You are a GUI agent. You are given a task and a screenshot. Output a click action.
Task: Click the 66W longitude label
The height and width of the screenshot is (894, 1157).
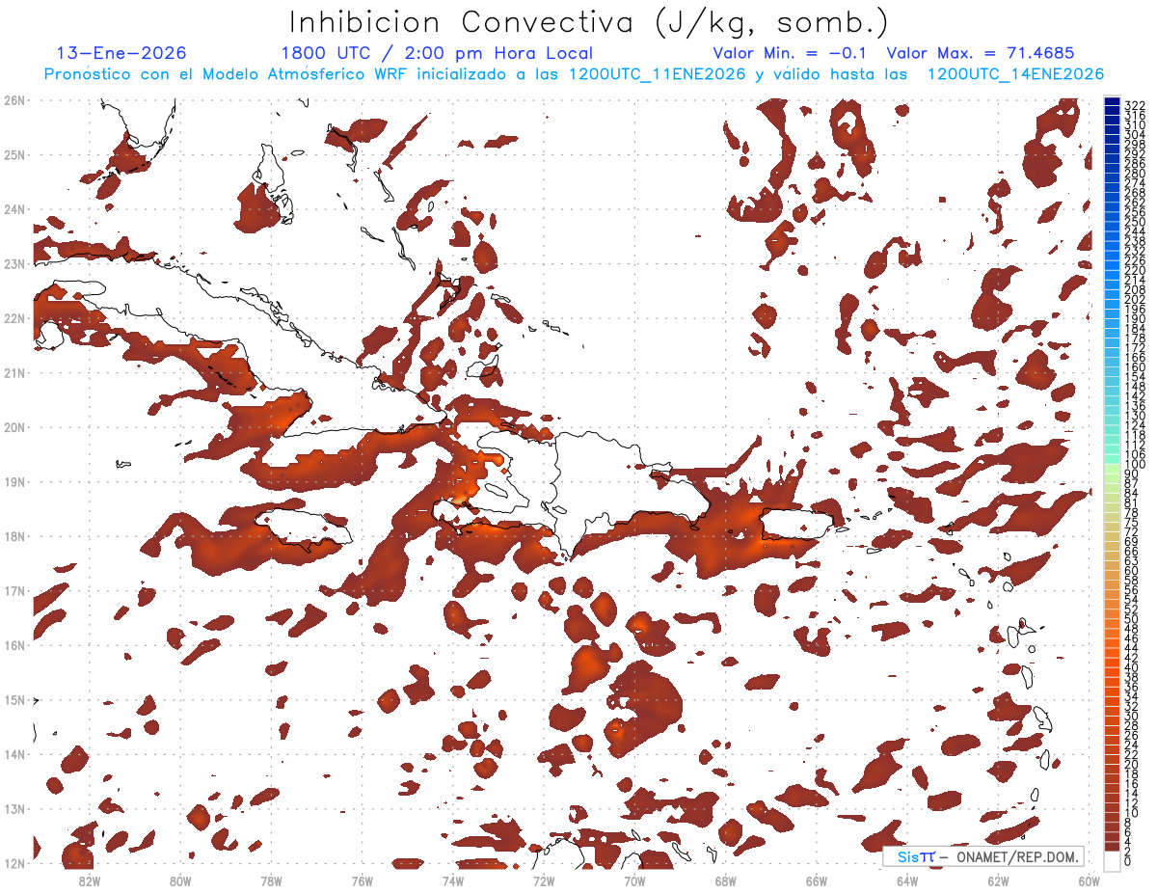coord(817,880)
